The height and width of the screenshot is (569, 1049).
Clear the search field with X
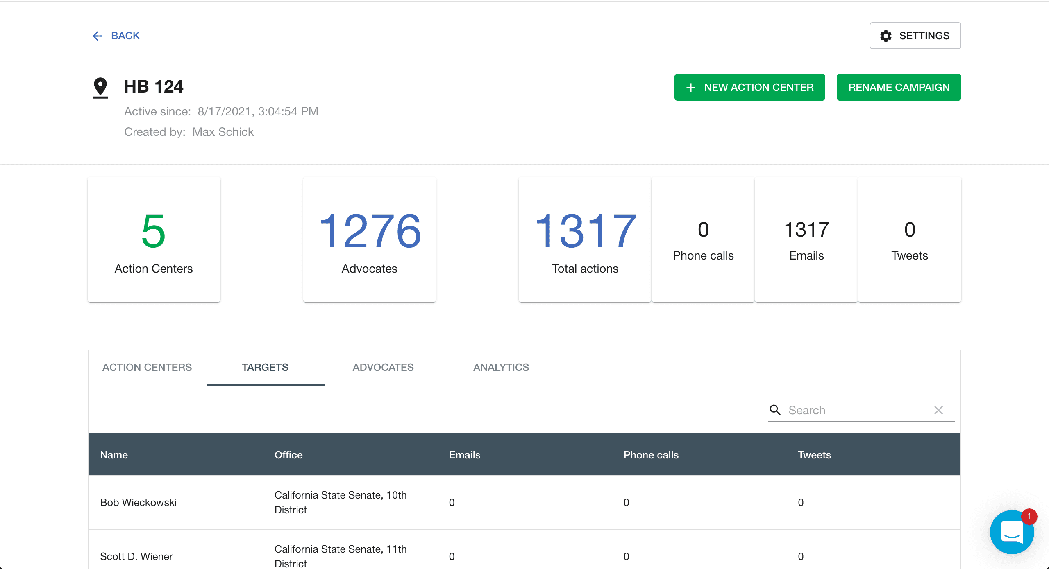pyautogui.click(x=938, y=410)
